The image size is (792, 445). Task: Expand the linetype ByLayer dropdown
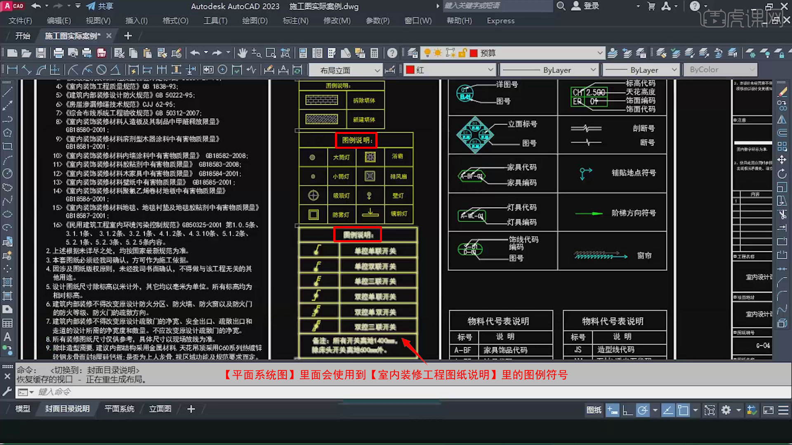coord(594,69)
